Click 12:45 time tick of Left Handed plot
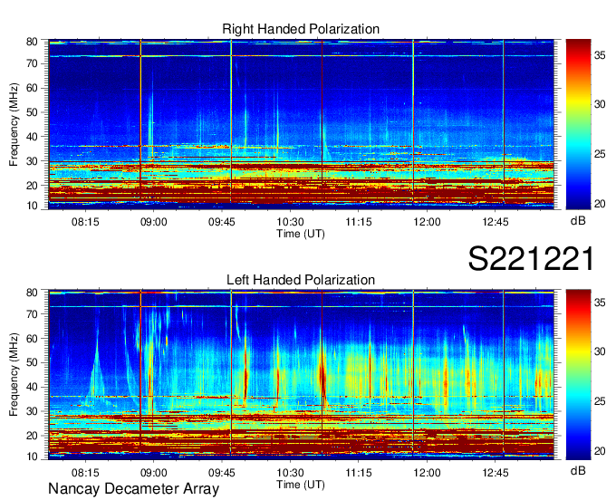Screen dimensions: 616x500 click(x=495, y=473)
